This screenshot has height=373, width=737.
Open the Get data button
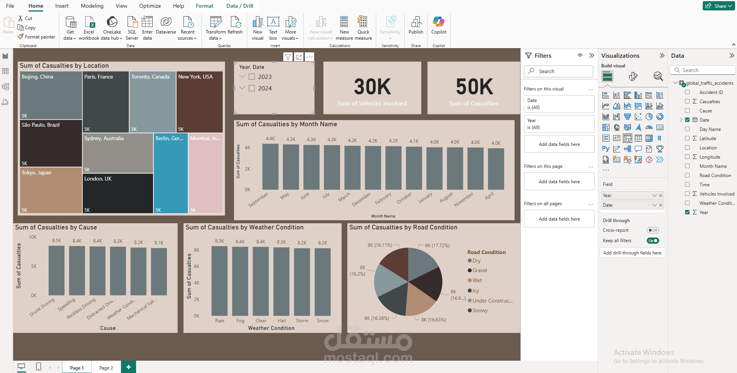point(70,28)
